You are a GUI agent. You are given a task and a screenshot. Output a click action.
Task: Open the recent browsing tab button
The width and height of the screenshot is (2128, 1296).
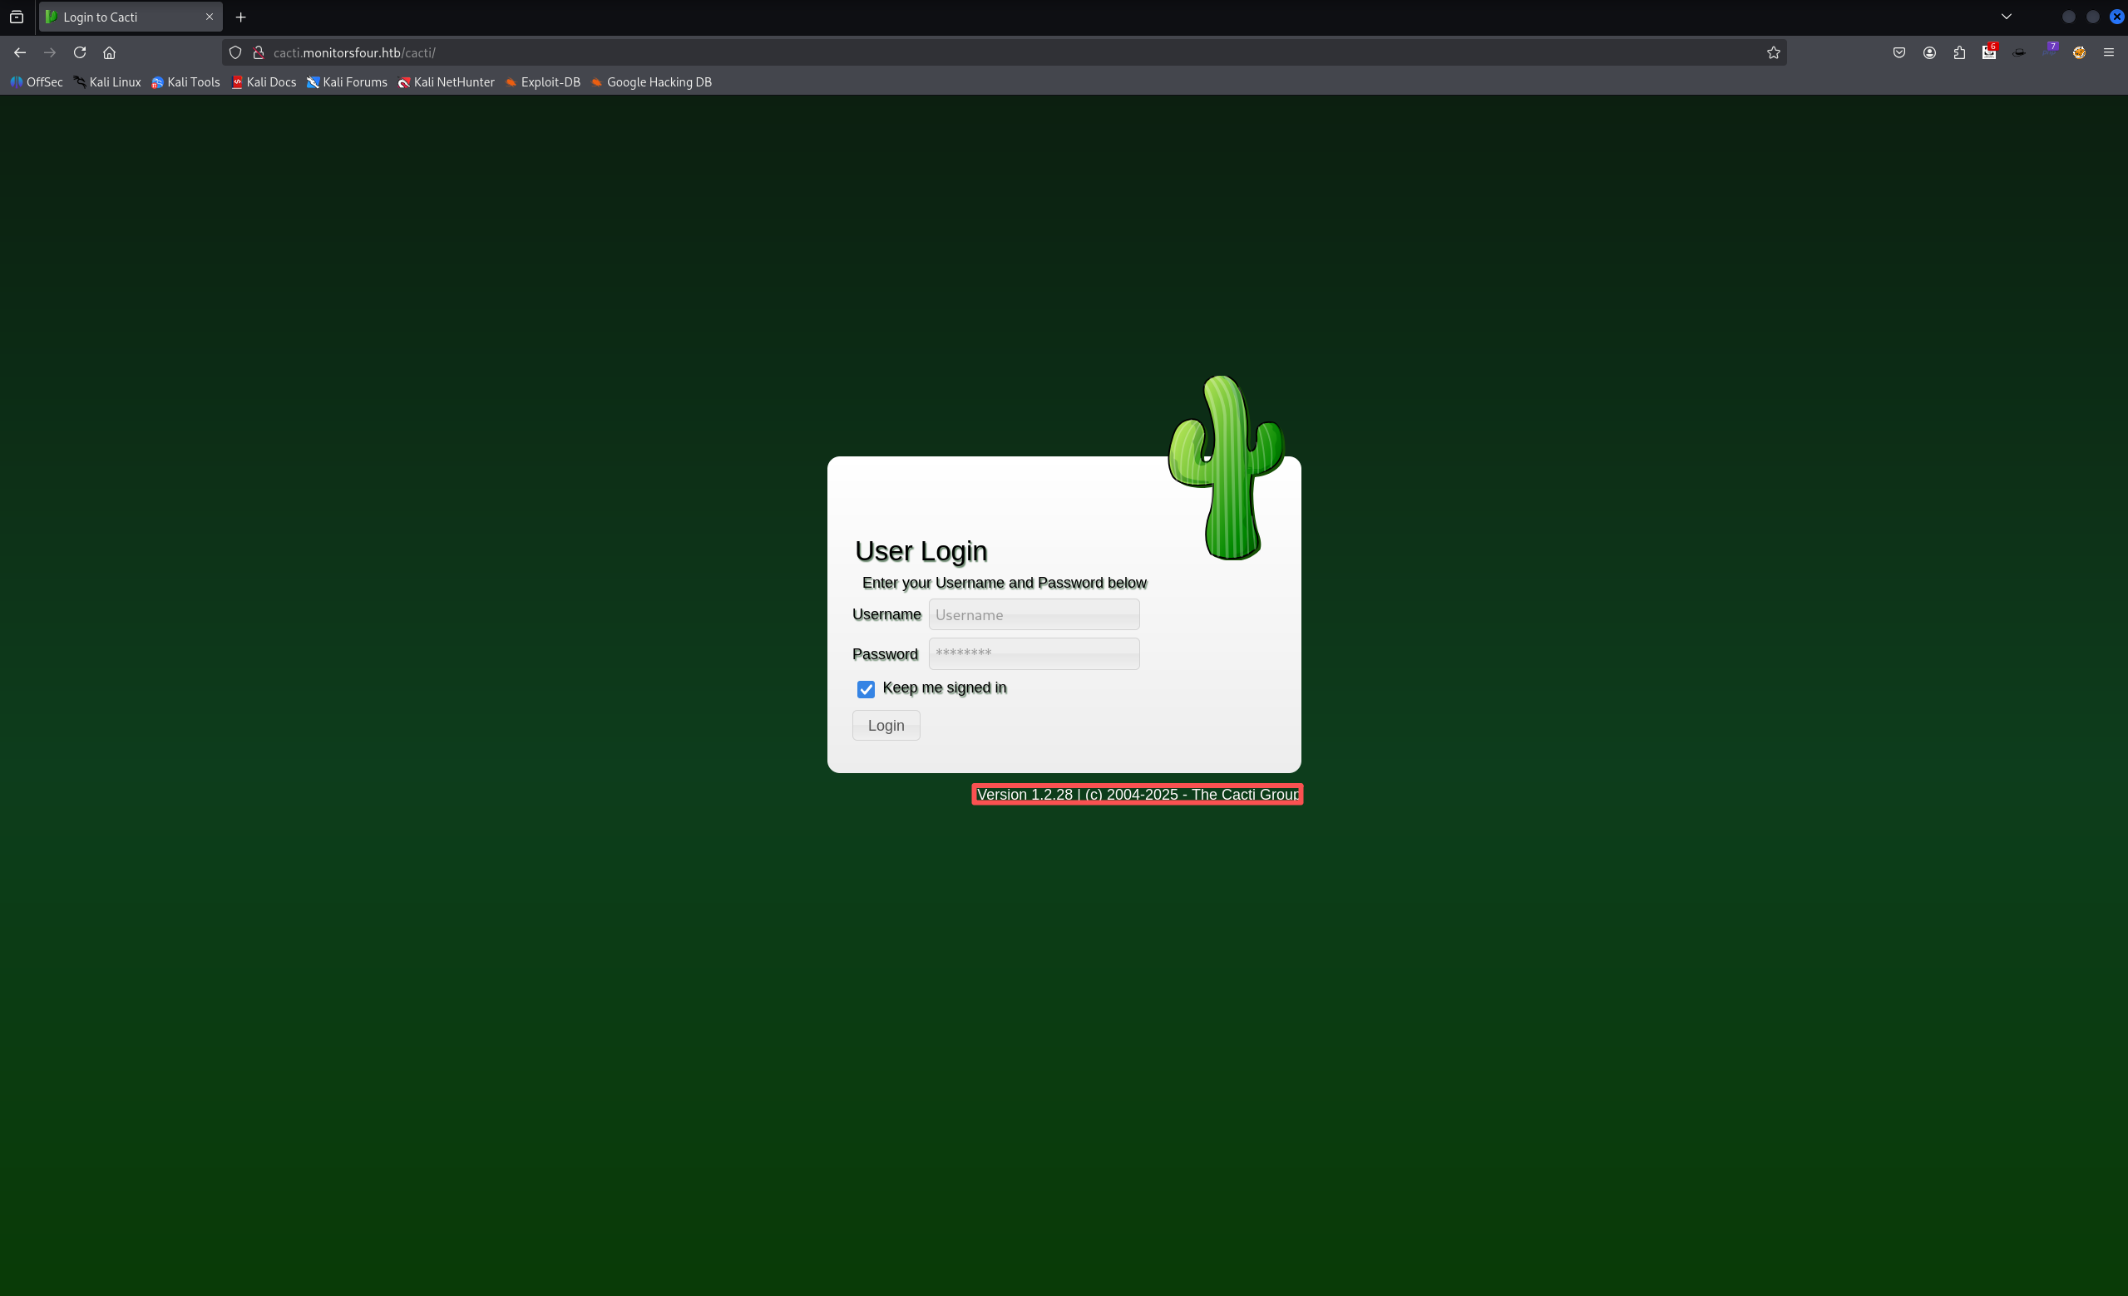click(17, 17)
